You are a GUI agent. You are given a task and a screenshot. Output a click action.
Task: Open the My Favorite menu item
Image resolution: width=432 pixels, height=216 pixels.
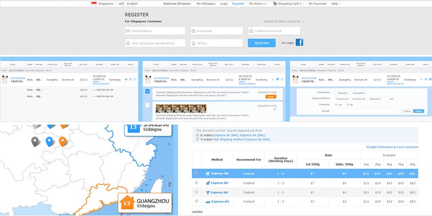(x=318, y=4)
